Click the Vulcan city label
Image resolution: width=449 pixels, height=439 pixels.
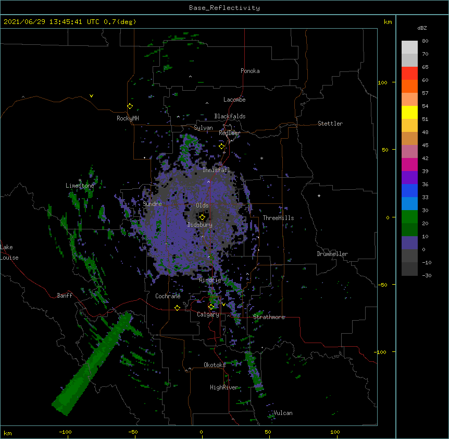click(283, 413)
